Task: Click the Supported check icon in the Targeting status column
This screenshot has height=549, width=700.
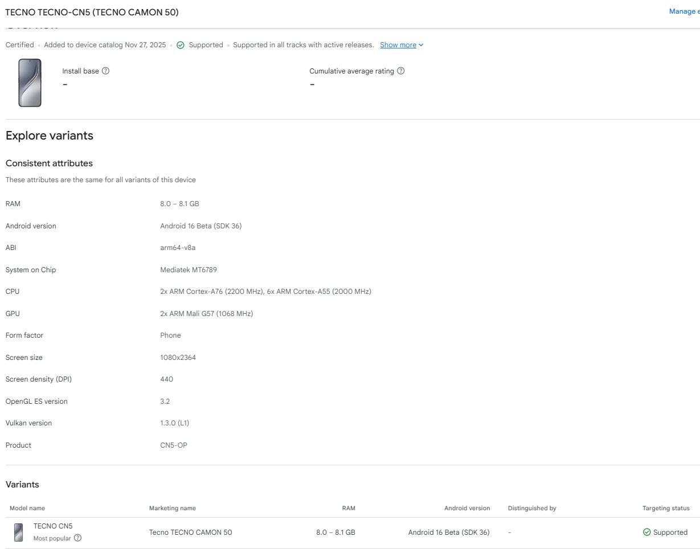Action: coord(646,532)
